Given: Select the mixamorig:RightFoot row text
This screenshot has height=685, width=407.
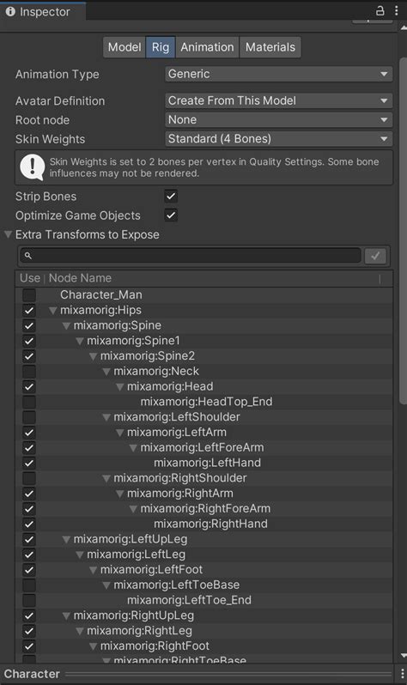Looking at the screenshot, I should click(155, 646).
